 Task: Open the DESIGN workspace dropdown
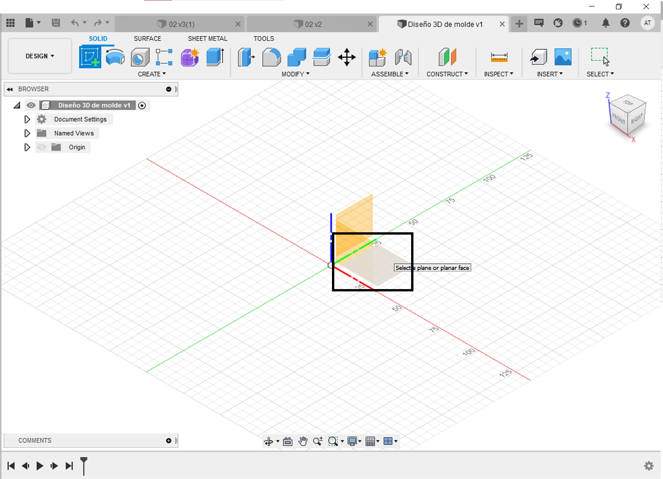click(x=40, y=56)
